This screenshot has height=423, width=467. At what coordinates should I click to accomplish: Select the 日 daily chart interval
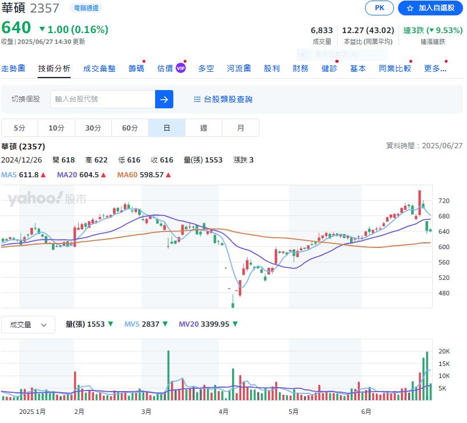167,128
